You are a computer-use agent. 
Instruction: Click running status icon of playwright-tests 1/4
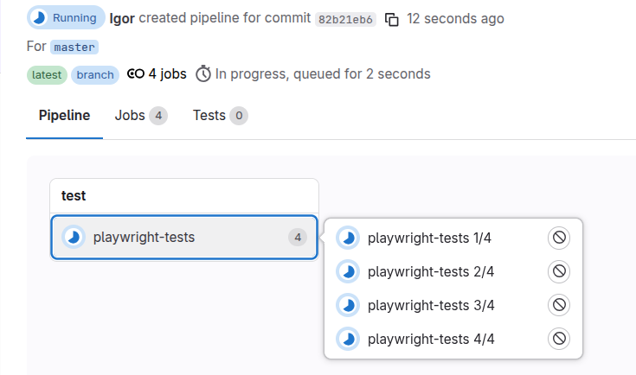coord(348,238)
